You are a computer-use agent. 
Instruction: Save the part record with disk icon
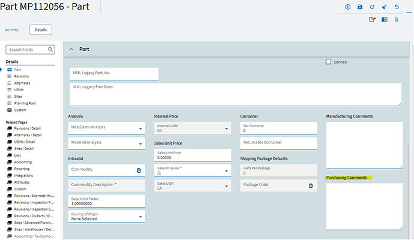pyautogui.click(x=359, y=7)
